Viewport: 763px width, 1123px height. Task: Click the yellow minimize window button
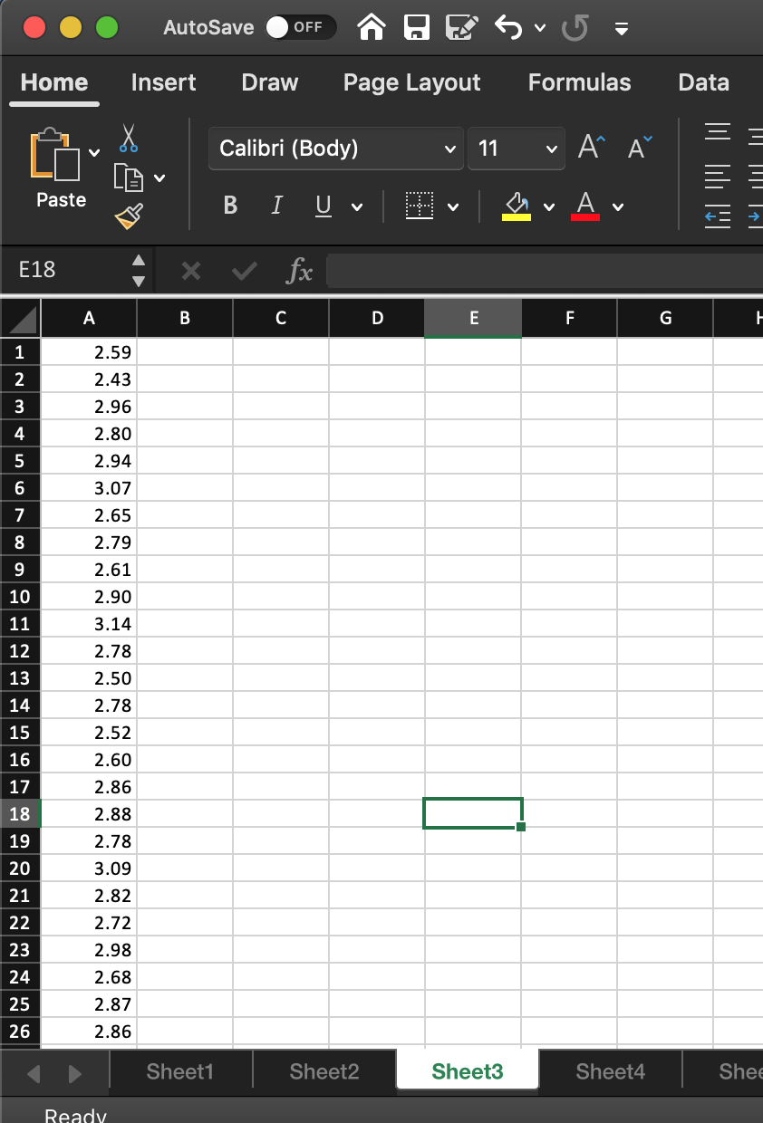[x=71, y=27]
